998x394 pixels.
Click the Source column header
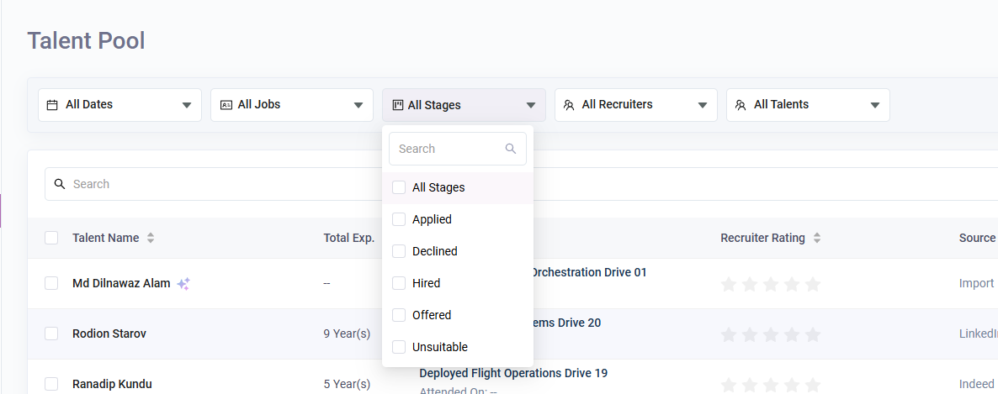[x=977, y=238]
